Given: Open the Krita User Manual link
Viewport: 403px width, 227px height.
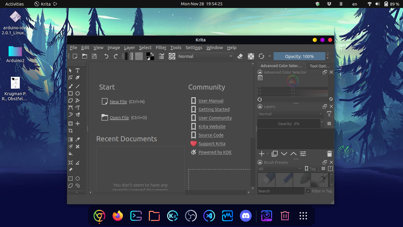Looking at the screenshot, I should (x=211, y=101).
